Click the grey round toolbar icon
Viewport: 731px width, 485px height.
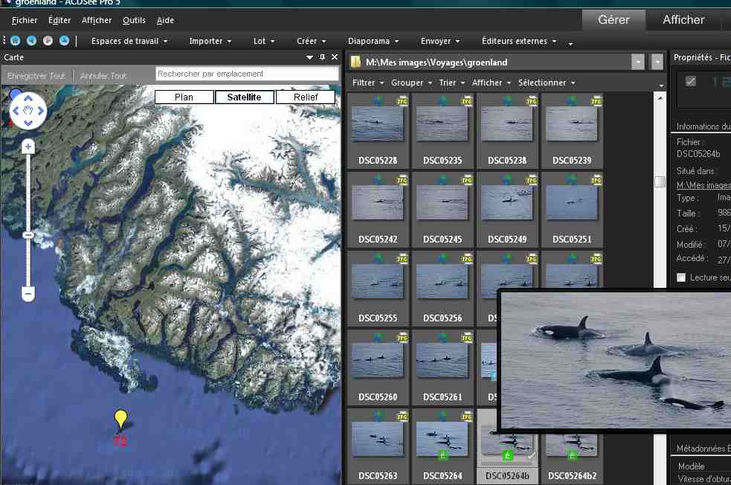48,41
